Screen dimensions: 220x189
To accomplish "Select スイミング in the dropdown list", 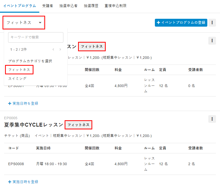I will [17, 78].
